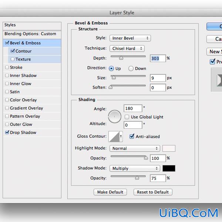Click the Depth slider handle
The width and height of the screenshot is (222, 222).
coord(121,58)
